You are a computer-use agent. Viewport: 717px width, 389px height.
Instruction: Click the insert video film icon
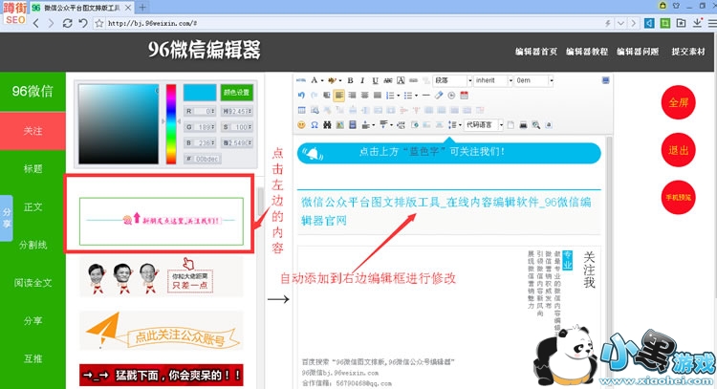pyautogui.click(x=353, y=125)
